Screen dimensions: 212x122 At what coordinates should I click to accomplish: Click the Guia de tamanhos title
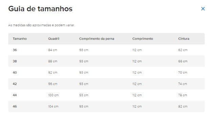tap(40, 9)
